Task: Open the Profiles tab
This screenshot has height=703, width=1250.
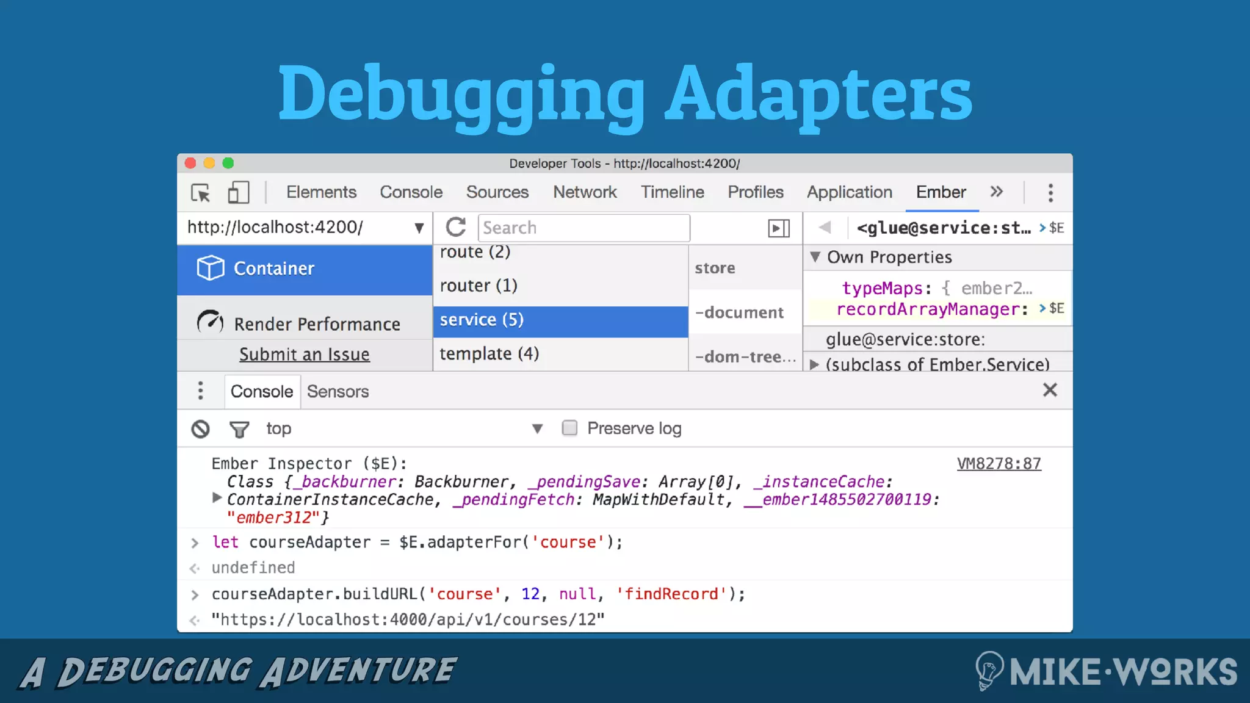Action: (756, 192)
